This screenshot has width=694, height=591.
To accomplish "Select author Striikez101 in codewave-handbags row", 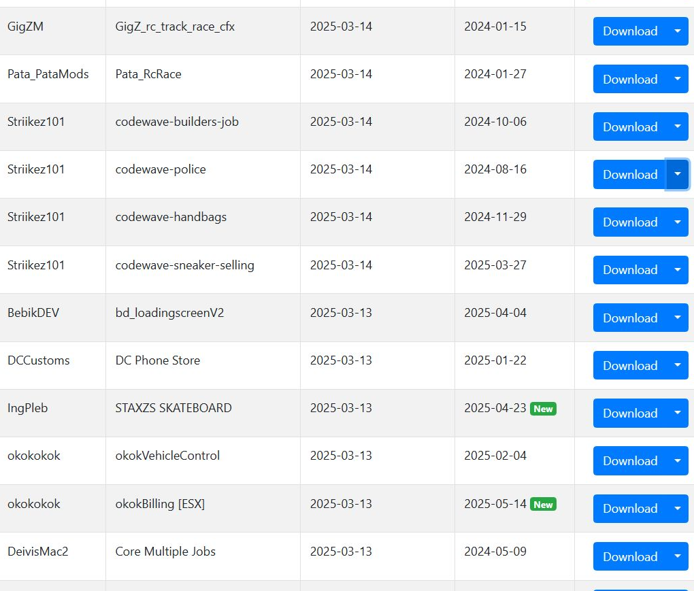I will 36,217.
